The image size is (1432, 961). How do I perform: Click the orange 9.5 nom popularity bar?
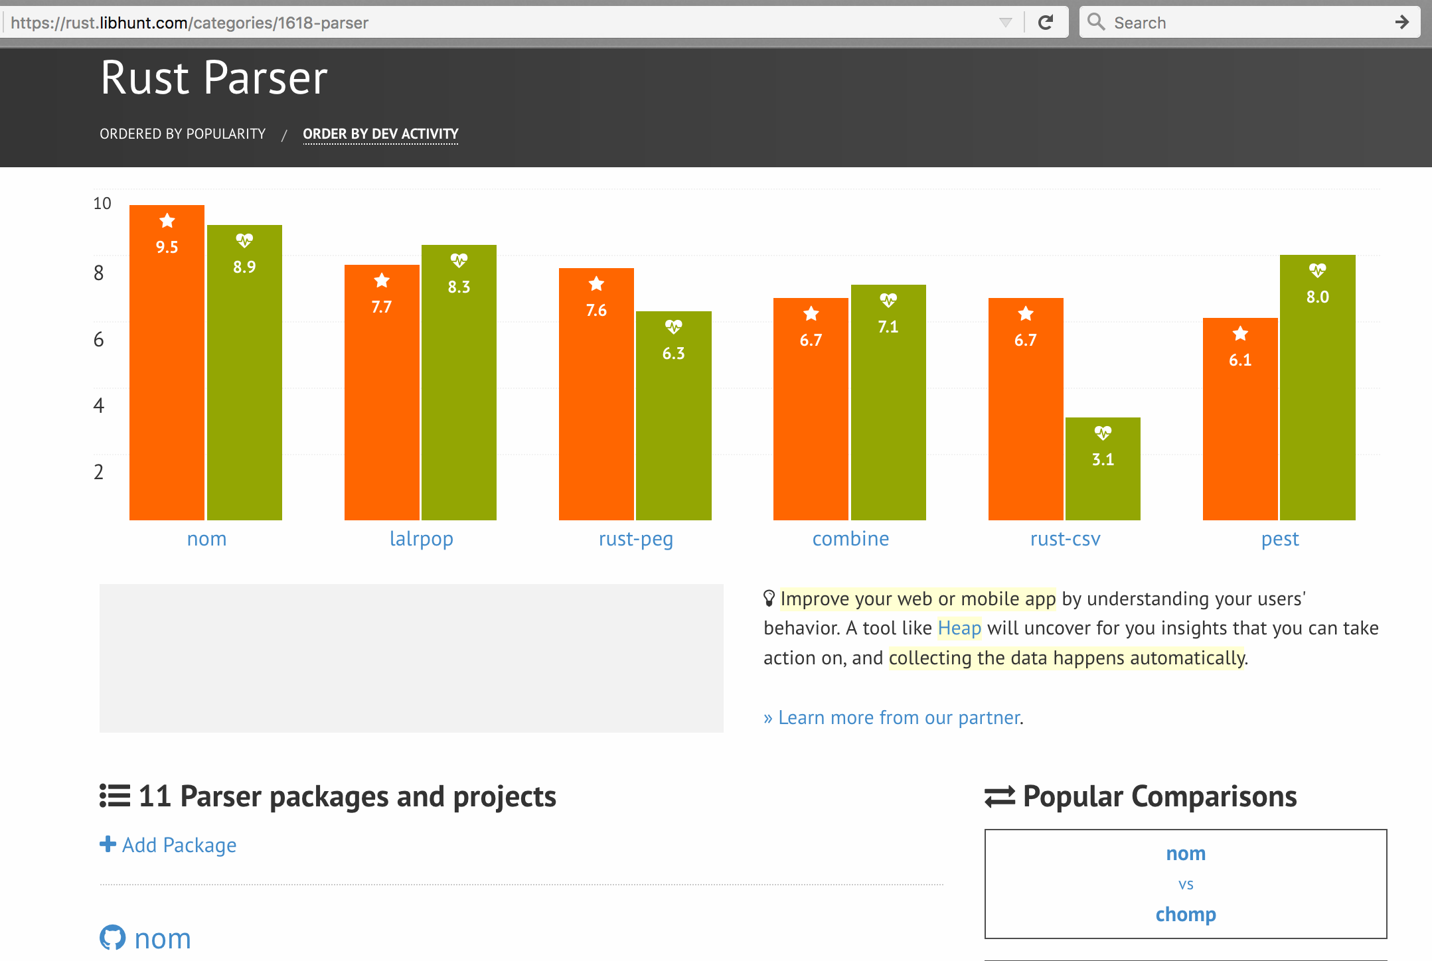(x=167, y=362)
